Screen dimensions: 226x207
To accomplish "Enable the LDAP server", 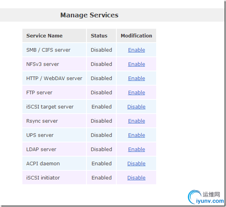I will pos(136,149).
